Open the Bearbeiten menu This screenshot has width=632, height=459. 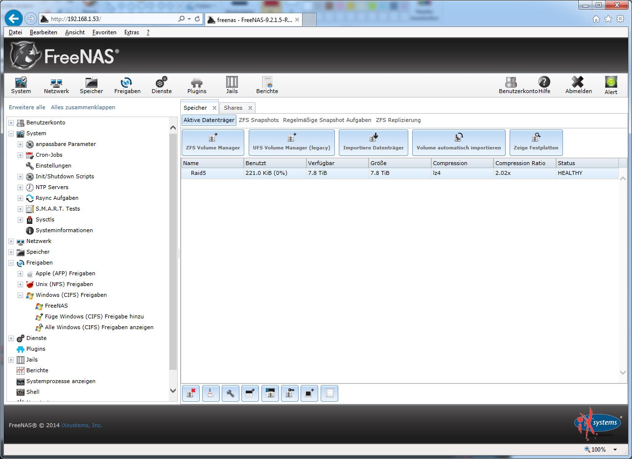44,32
